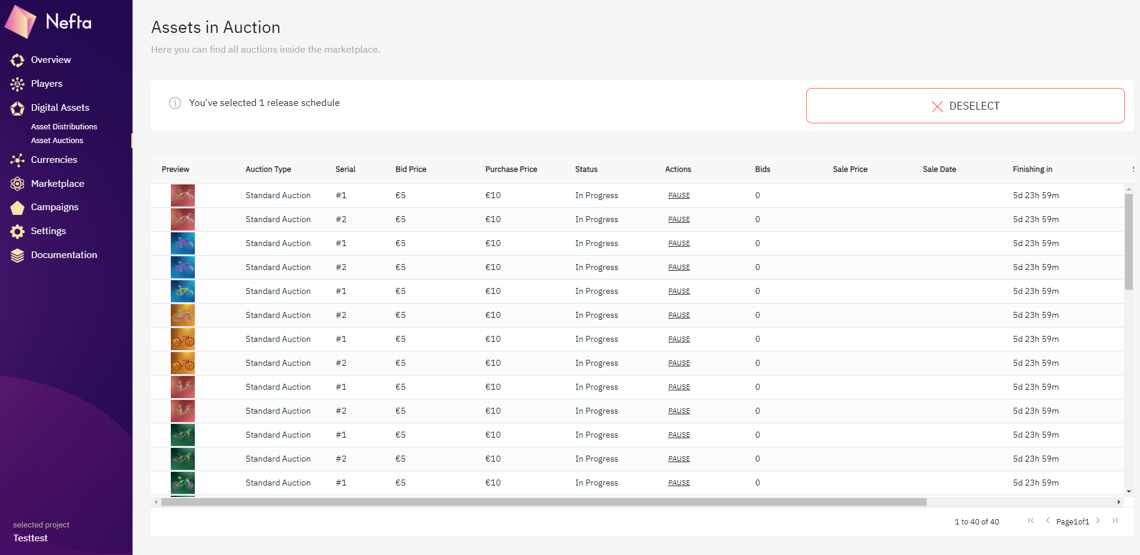1140x555 pixels.
Task: Sort by the Bids column header
Action: 762,169
